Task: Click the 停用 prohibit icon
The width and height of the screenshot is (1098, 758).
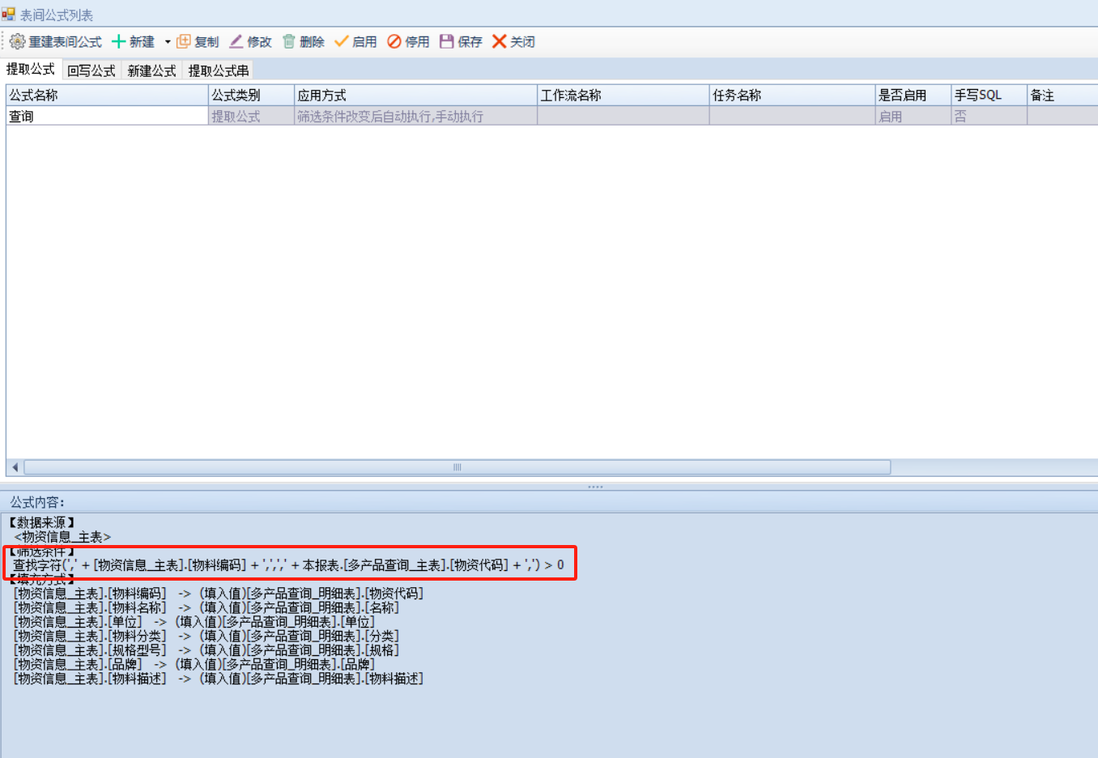Action: click(394, 41)
